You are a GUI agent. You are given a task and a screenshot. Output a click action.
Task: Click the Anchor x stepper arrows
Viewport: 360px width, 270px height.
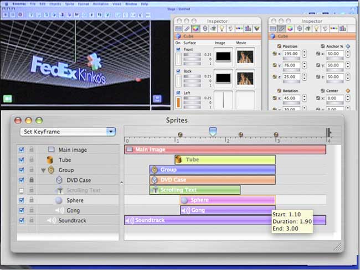click(x=348, y=54)
